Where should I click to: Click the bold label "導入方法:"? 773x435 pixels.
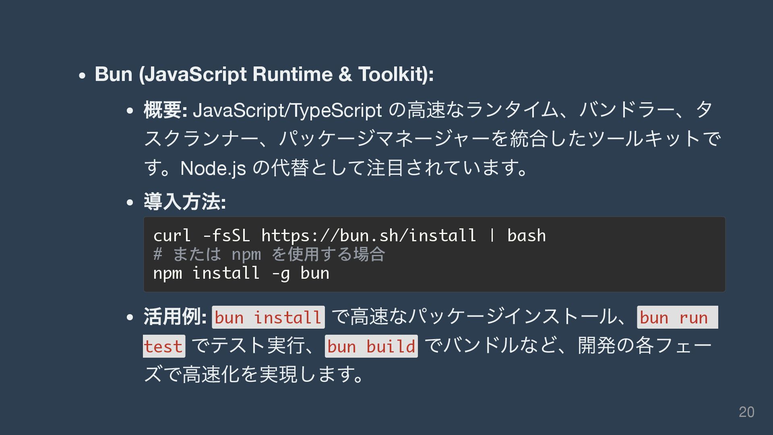[x=185, y=201]
